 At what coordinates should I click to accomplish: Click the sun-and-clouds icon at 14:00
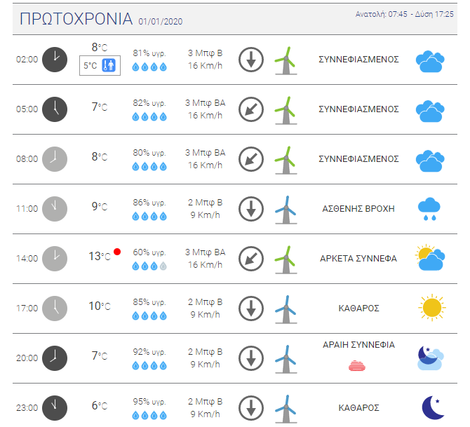point(430,258)
